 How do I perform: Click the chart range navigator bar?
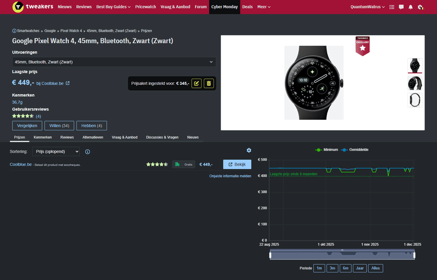(x=342, y=255)
